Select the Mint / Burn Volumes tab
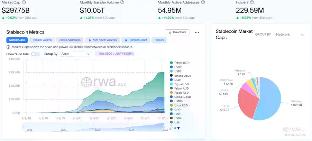312x141 pixels. point(102,40)
